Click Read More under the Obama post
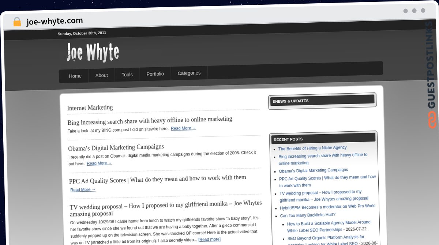 (99, 163)
